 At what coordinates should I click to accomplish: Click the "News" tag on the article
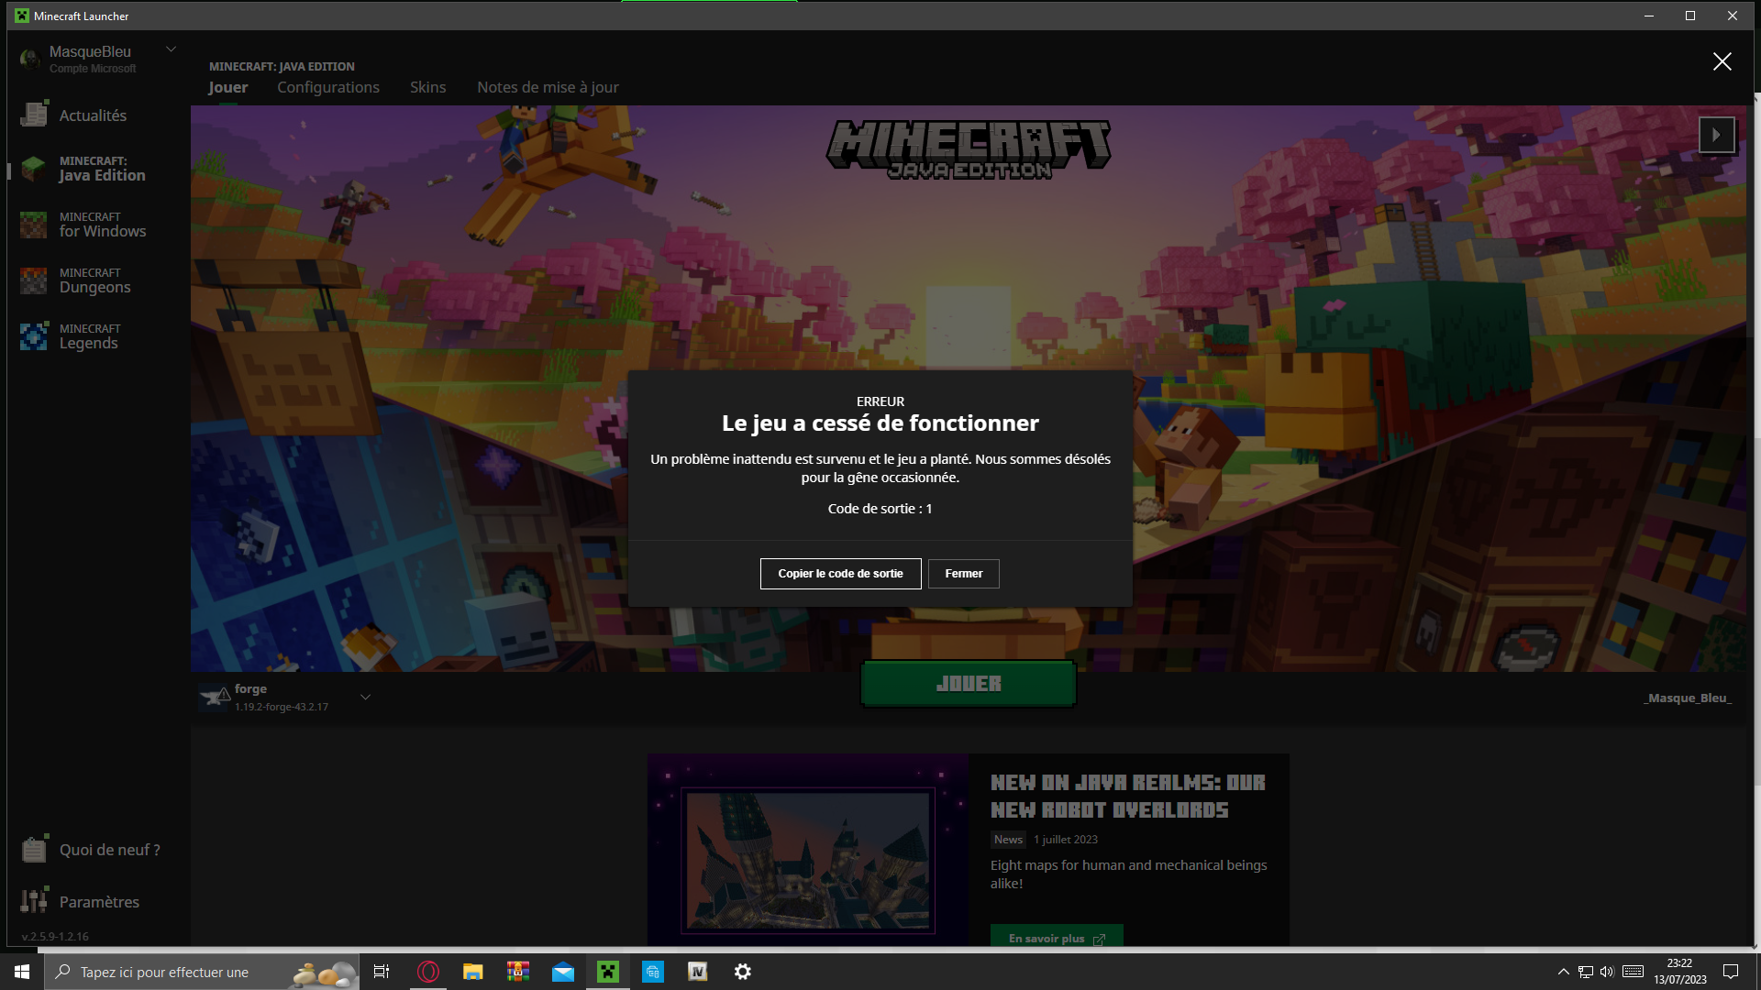pyautogui.click(x=1008, y=840)
